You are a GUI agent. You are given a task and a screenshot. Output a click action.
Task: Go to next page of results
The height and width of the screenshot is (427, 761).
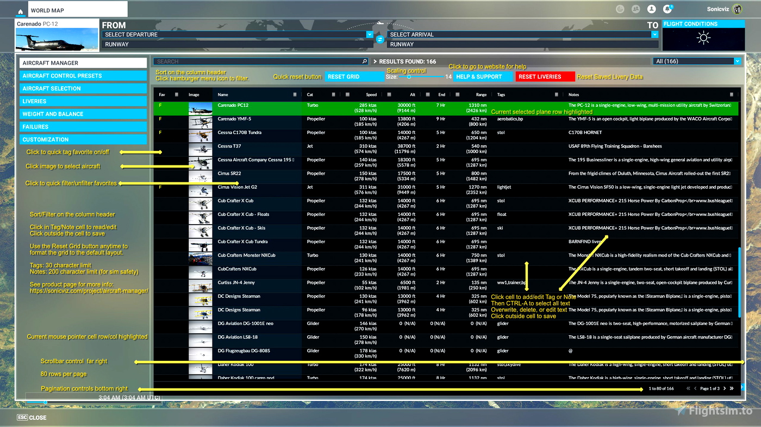pyautogui.click(x=725, y=388)
